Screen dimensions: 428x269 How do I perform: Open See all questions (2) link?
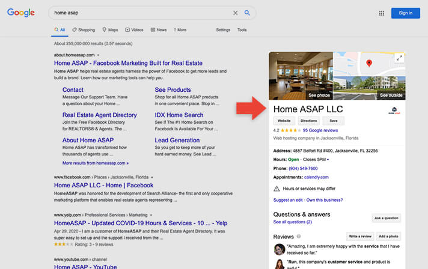pyautogui.click(x=292, y=222)
